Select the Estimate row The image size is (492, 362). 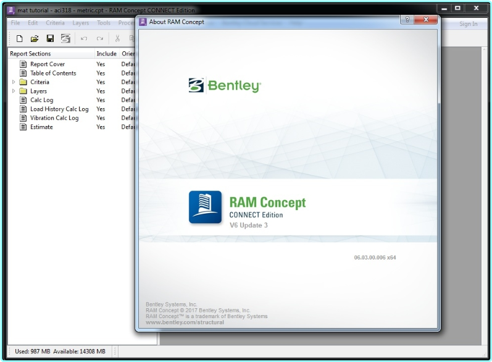coord(73,127)
